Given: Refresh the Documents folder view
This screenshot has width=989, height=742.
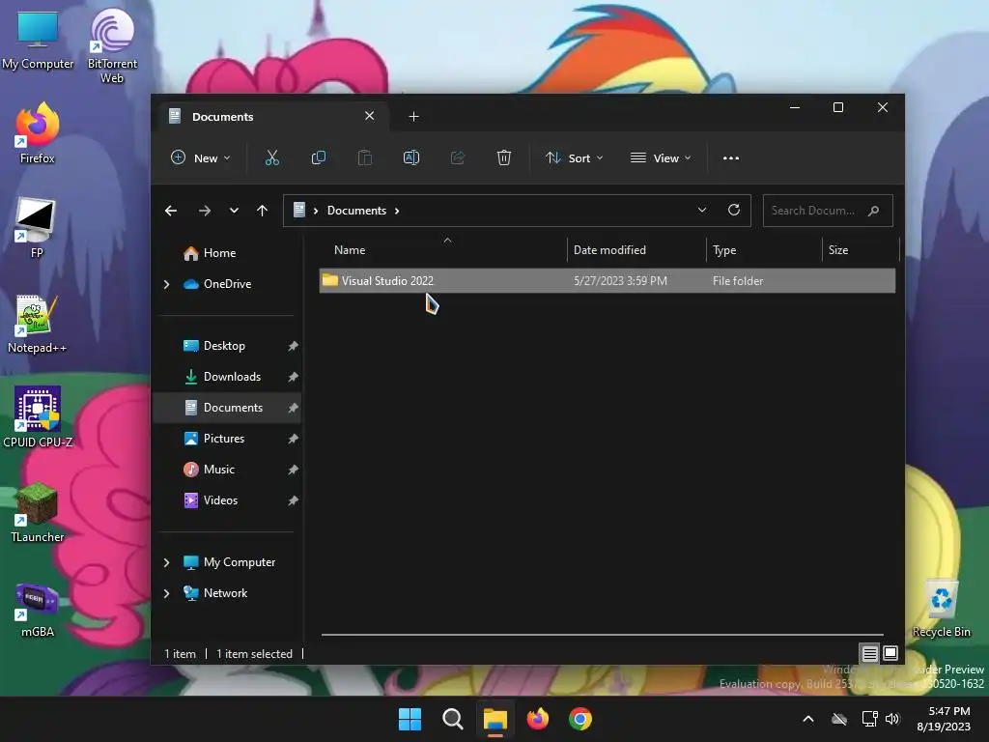Looking at the screenshot, I should pyautogui.click(x=734, y=210).
